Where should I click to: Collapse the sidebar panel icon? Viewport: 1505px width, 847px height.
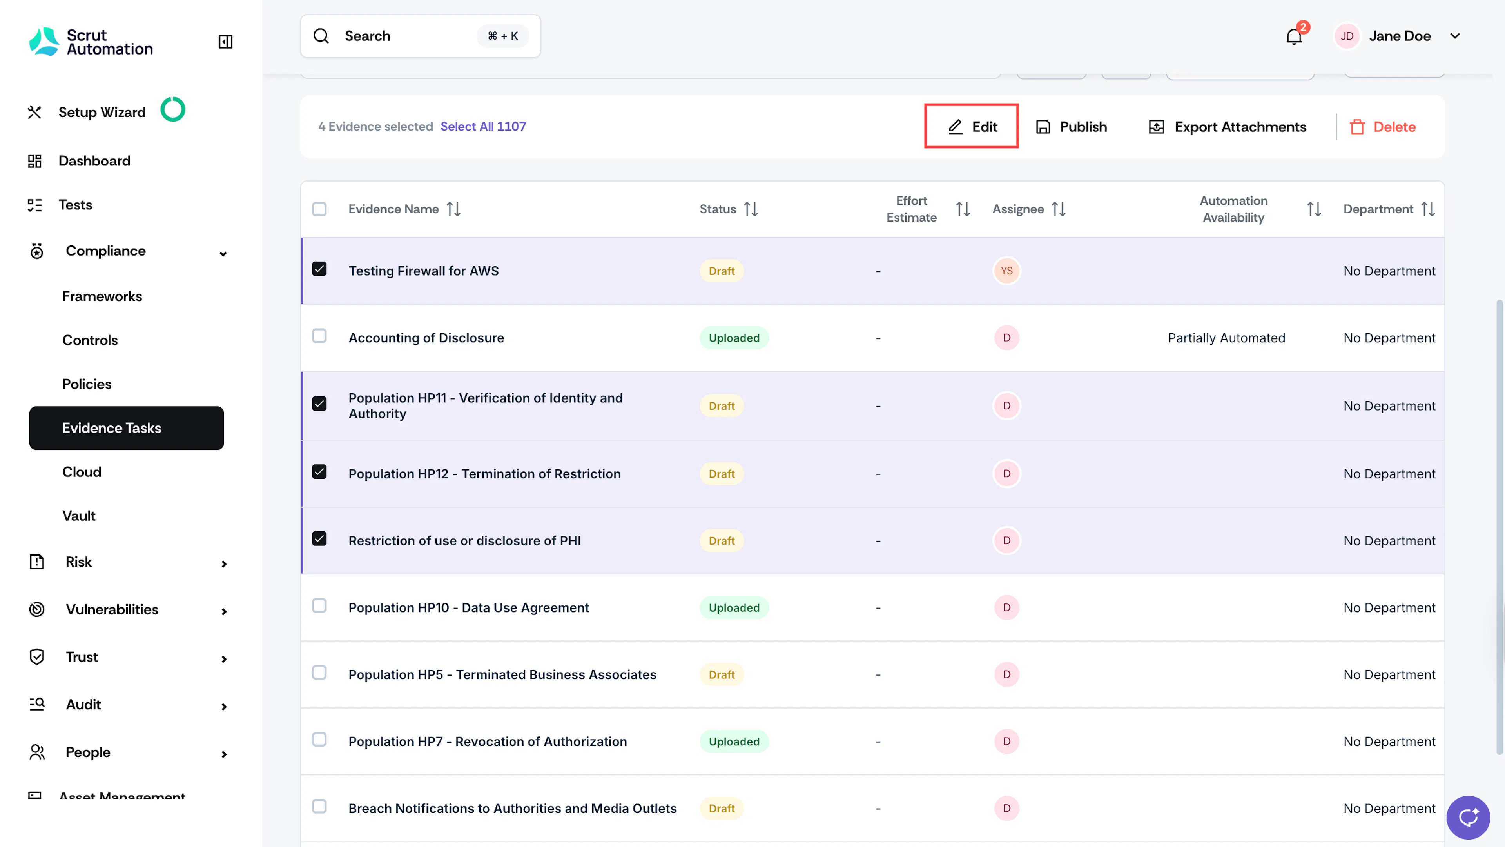pyautogui.click(x=225, y=42)
